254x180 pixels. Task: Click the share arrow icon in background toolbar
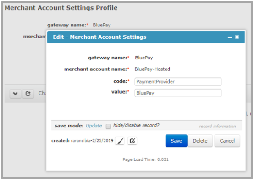pos(28,94)
